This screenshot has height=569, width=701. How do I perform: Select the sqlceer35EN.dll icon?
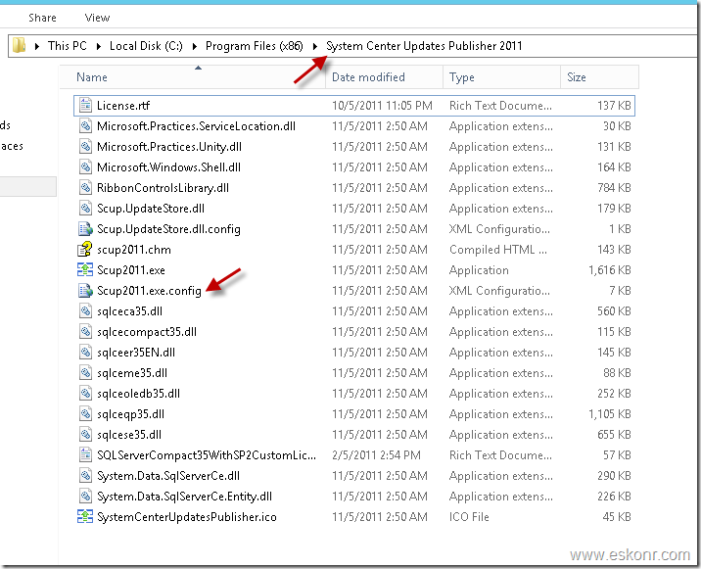tap(85, 352)
